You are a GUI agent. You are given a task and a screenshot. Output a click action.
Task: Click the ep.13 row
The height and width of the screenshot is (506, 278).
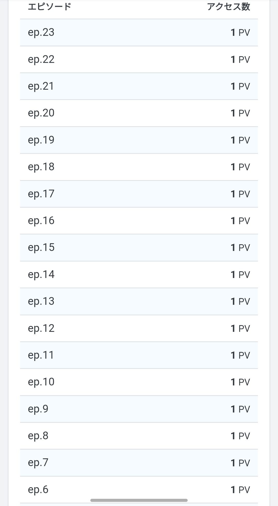point(139,301)
